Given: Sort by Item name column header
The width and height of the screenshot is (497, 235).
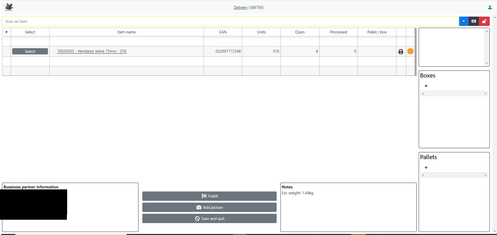Looking at the screenshot, I should [127, 32].
